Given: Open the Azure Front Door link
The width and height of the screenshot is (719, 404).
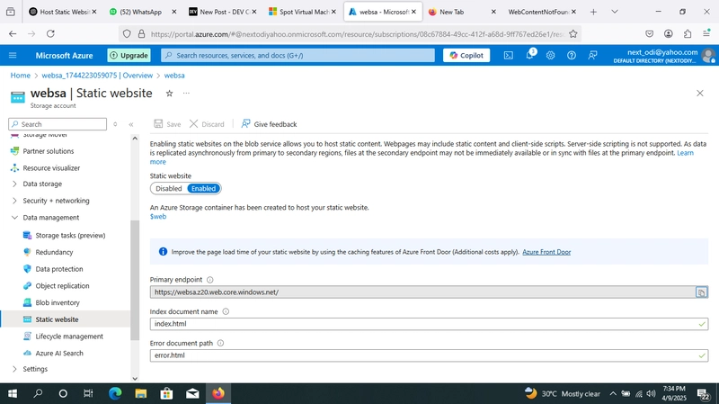Looking at the screenshot, I should click(x=546, y=252).
